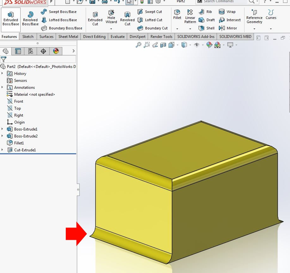
Task: Expand the History folder
Action: click(x=2, y=73)
